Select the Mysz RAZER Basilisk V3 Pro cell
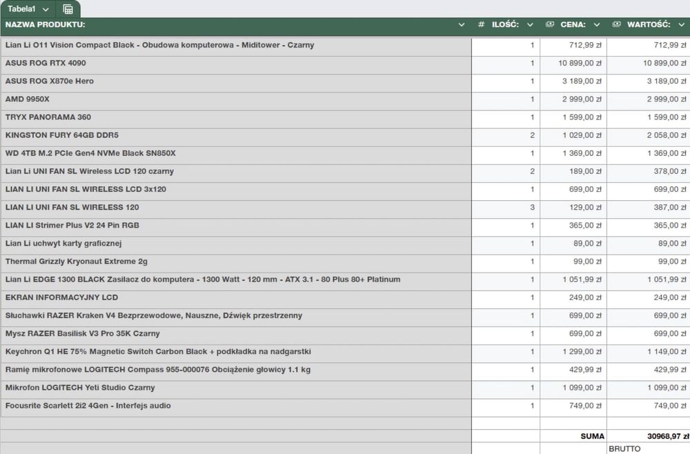This screenshot has width=690, height=454. [236, 334]
